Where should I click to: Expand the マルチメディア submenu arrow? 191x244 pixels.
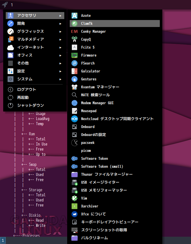click(60, 39)
